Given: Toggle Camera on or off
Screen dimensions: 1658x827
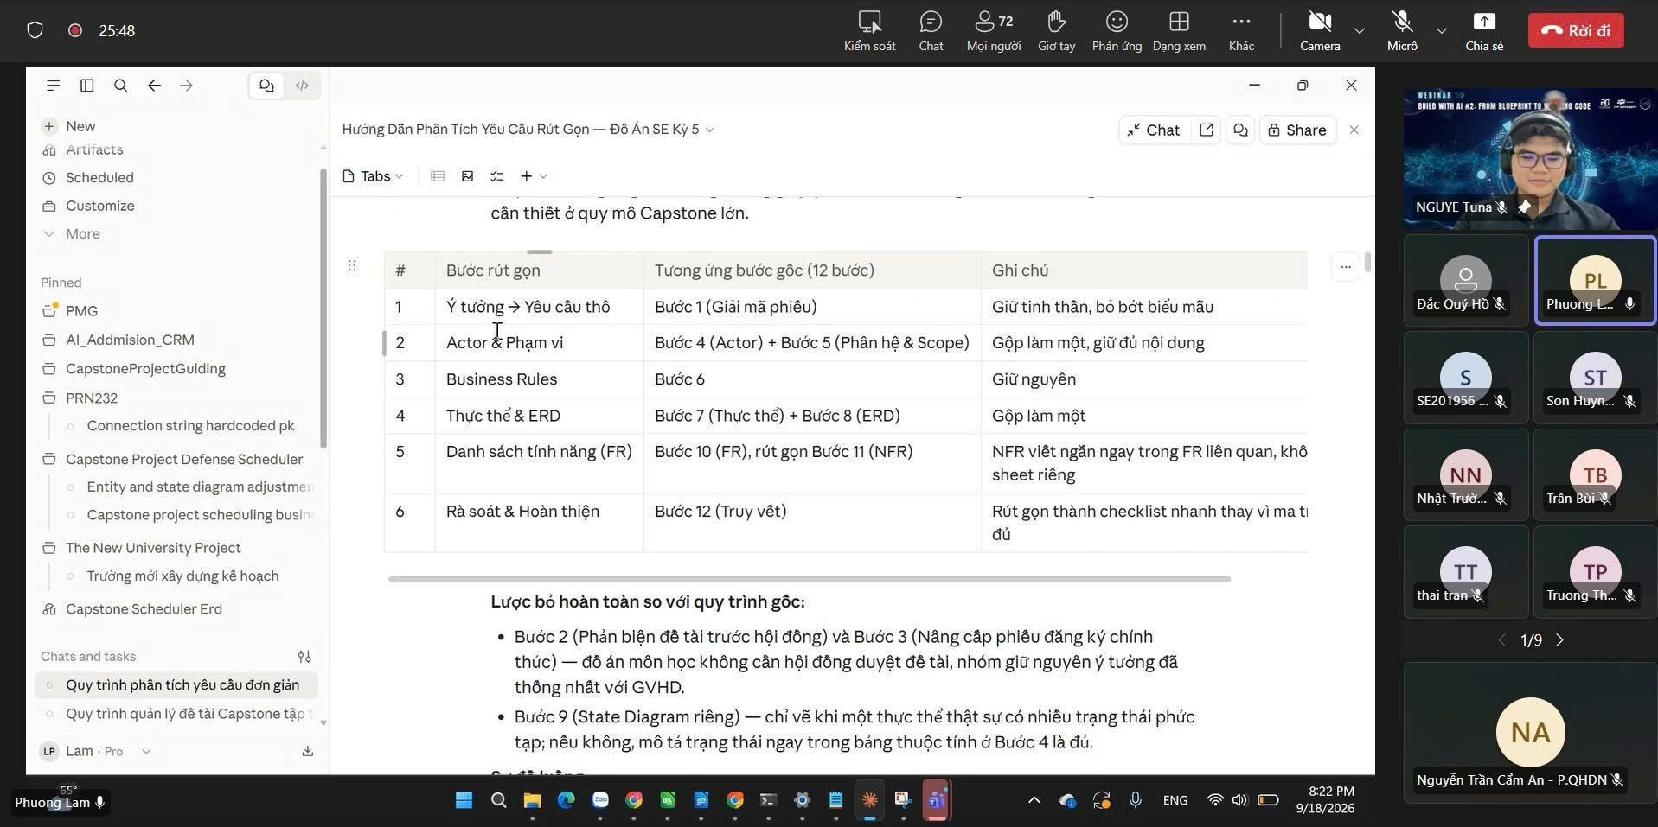Looking at the screenshot, I should tap(1320, 30).
